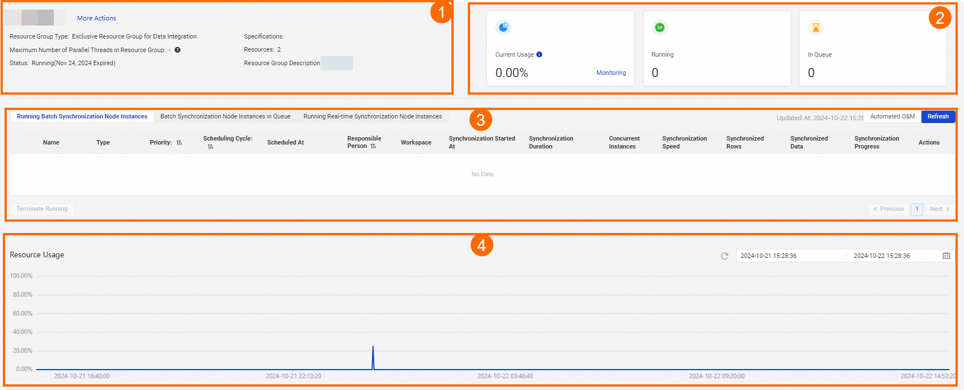Click the Type column header

pos(103,142)
